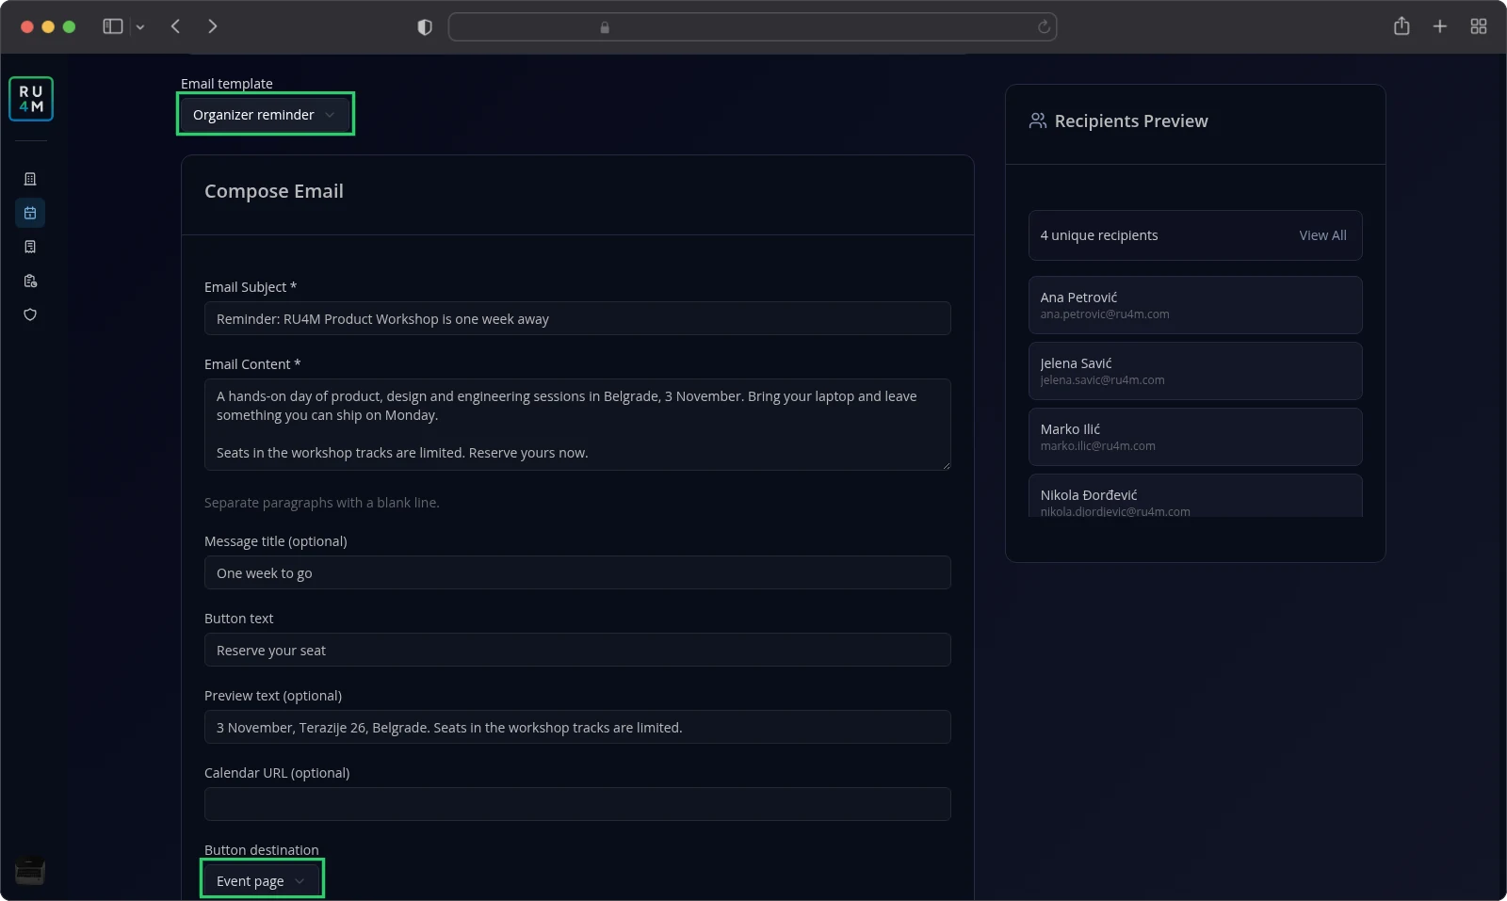This screenshot has height=901, width=1507.
Task: Go forward with the browser forward arrow
Action: click(x=213, y=26)
